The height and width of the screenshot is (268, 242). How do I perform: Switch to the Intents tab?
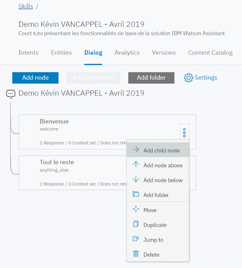28,53
